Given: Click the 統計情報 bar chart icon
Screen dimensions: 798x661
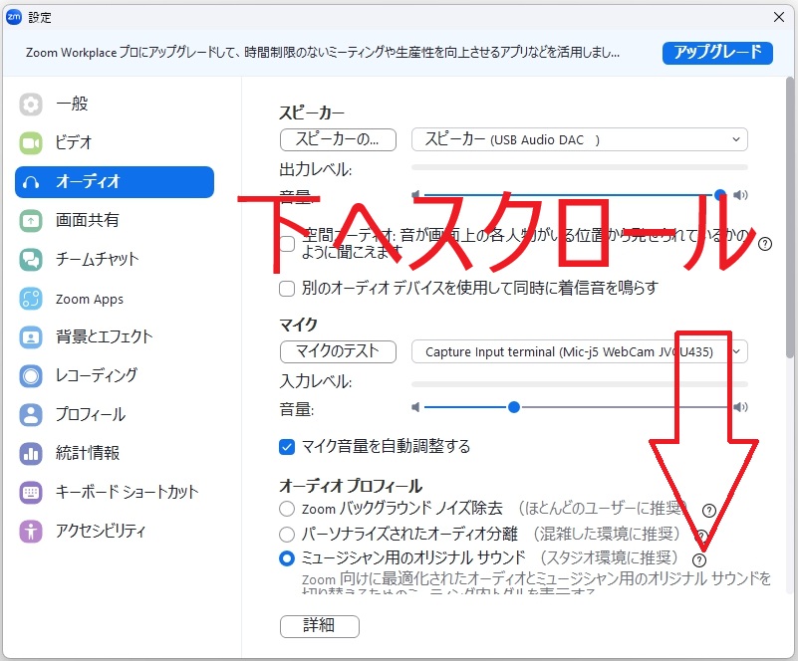Looking at the screenshot, I should (x=31, y=453).
